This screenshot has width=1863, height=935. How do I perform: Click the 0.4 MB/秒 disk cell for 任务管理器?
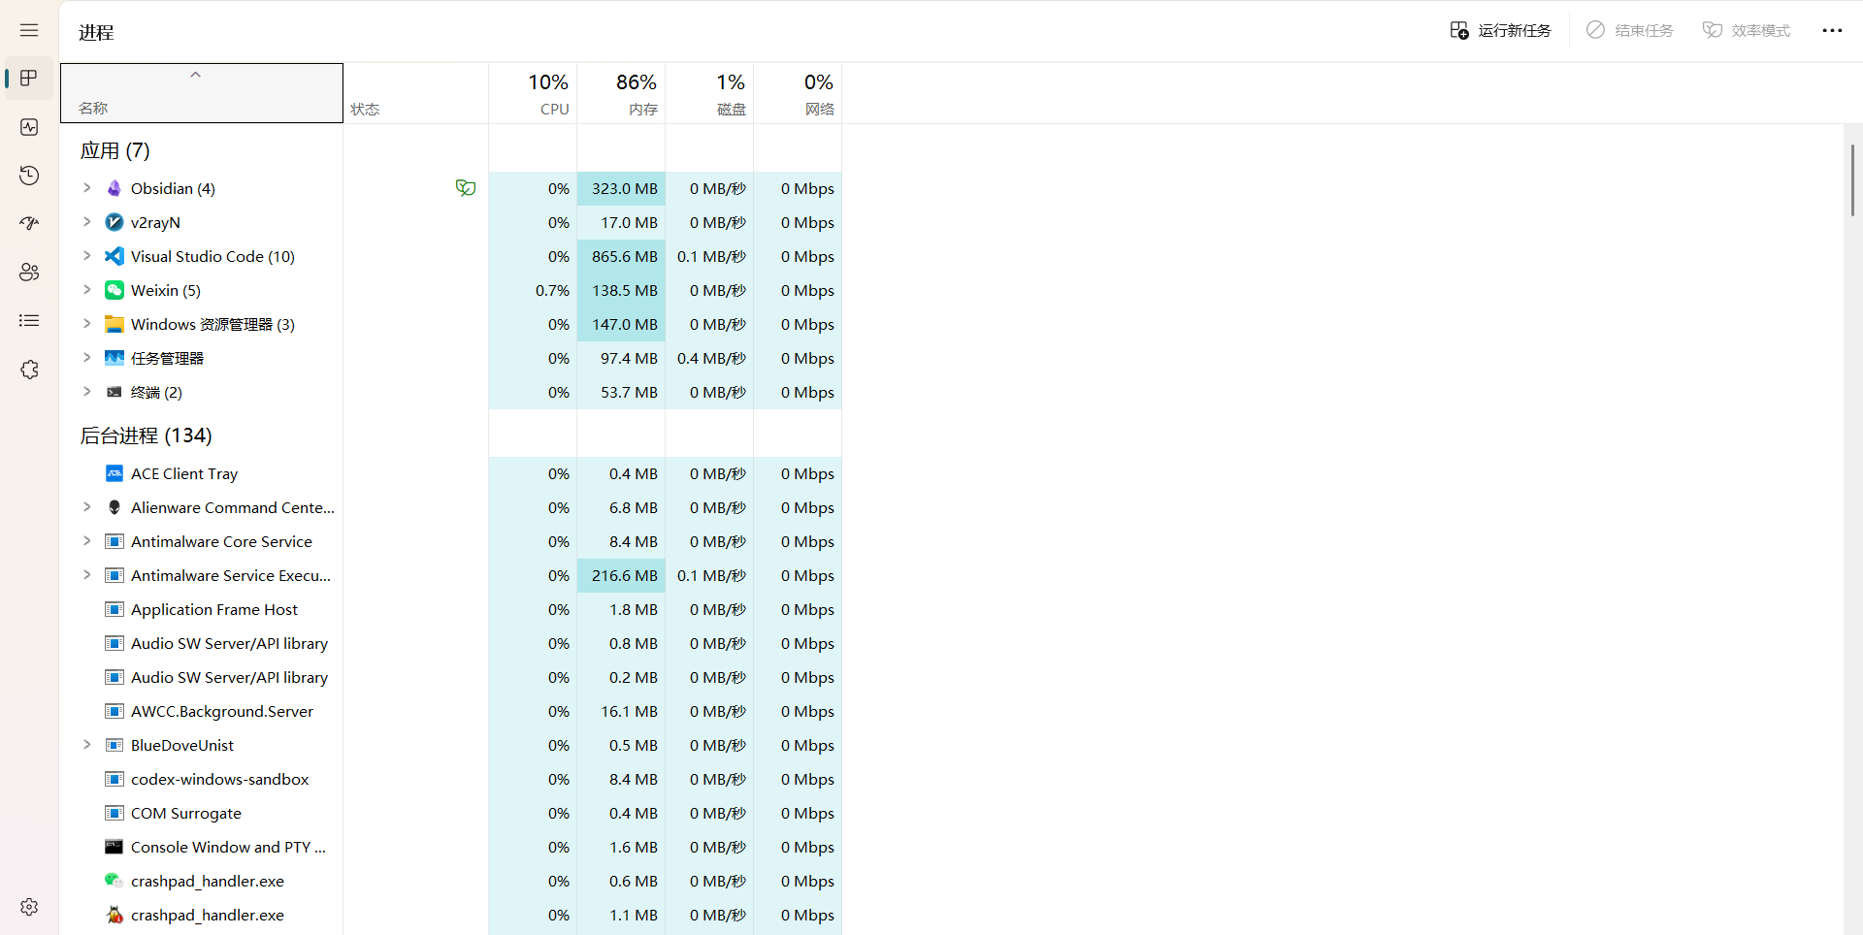tap(709, 358)
